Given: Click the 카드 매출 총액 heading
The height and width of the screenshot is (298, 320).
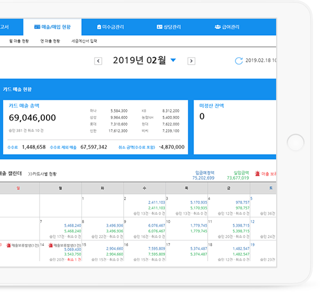Looking at the screenshot, I should click(24, 106).
